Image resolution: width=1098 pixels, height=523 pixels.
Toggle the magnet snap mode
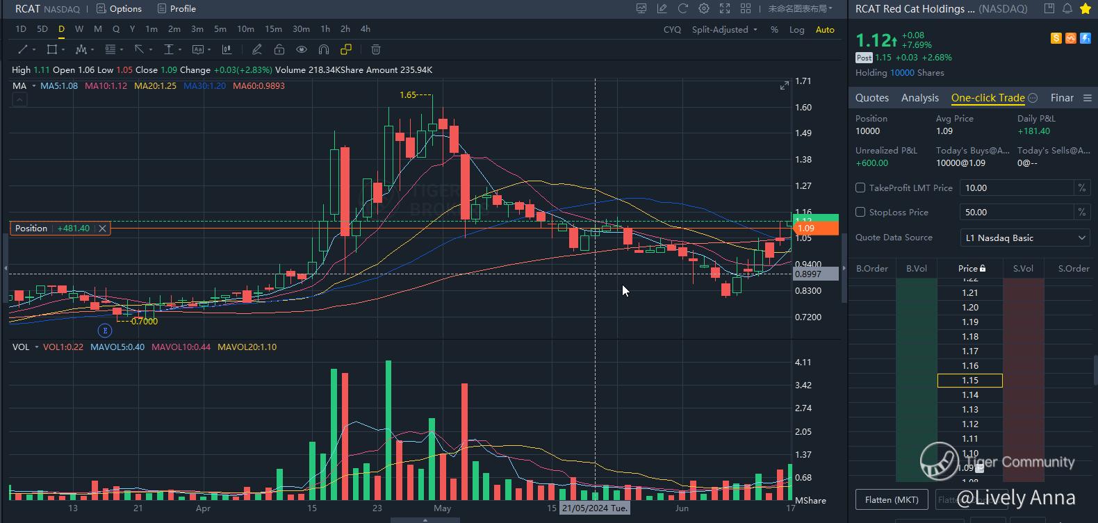click(x=324, y=49)
